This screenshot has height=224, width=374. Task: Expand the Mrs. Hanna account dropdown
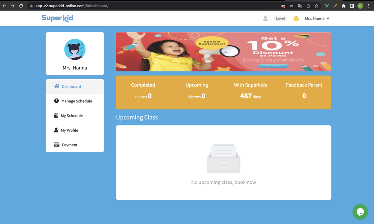(x=317, y=18)
